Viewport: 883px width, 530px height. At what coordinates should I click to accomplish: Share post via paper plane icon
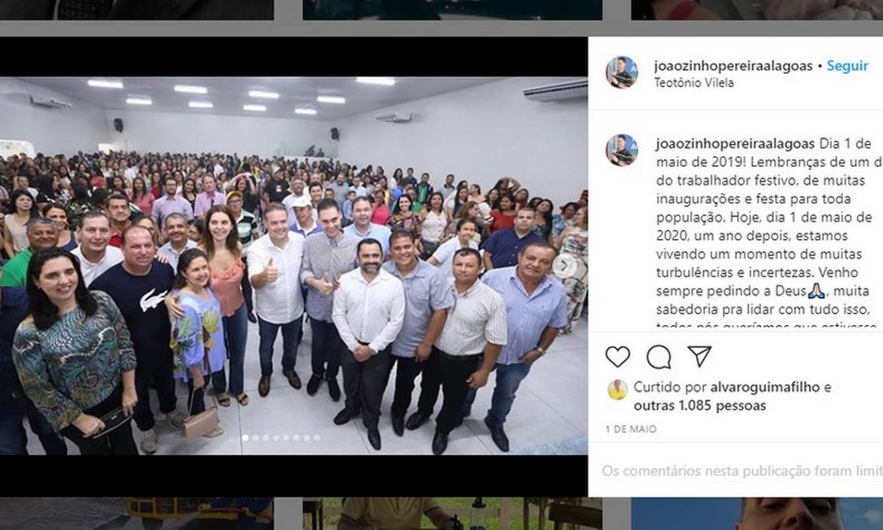(699, 356)
